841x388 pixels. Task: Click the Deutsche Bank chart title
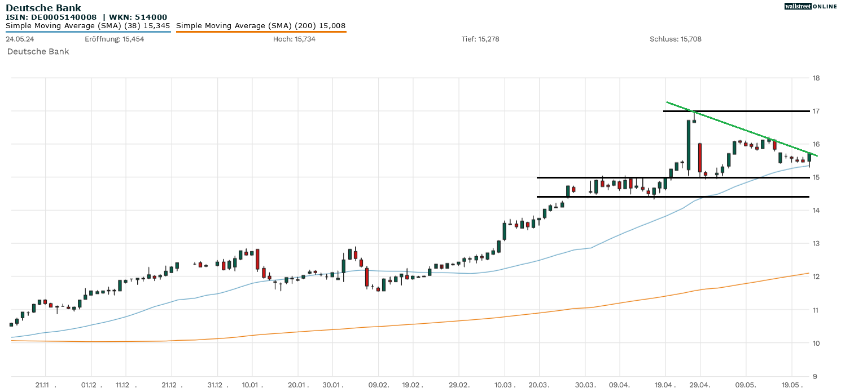point(43,8)
